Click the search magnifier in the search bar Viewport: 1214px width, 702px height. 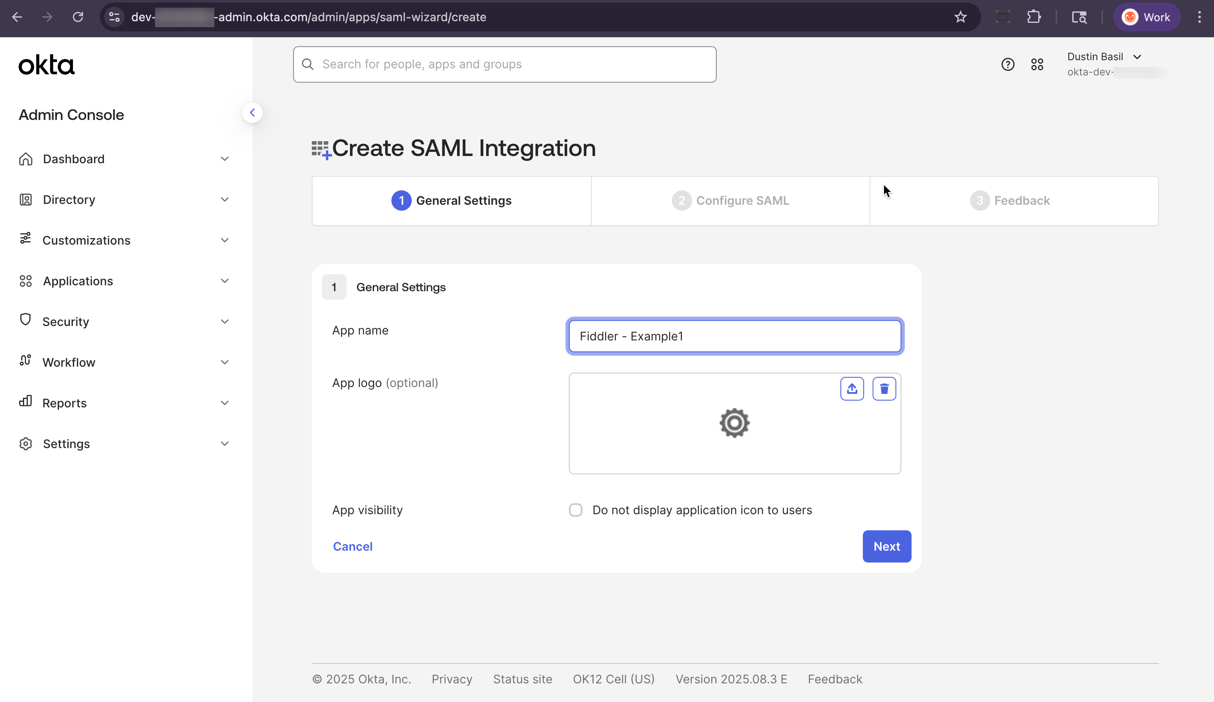(x=308, y=64)
